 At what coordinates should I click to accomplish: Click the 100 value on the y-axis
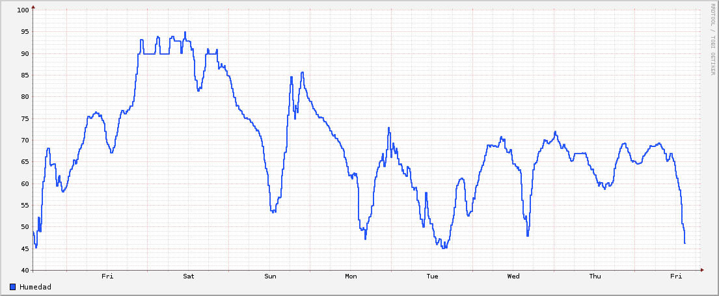point(22,10)
